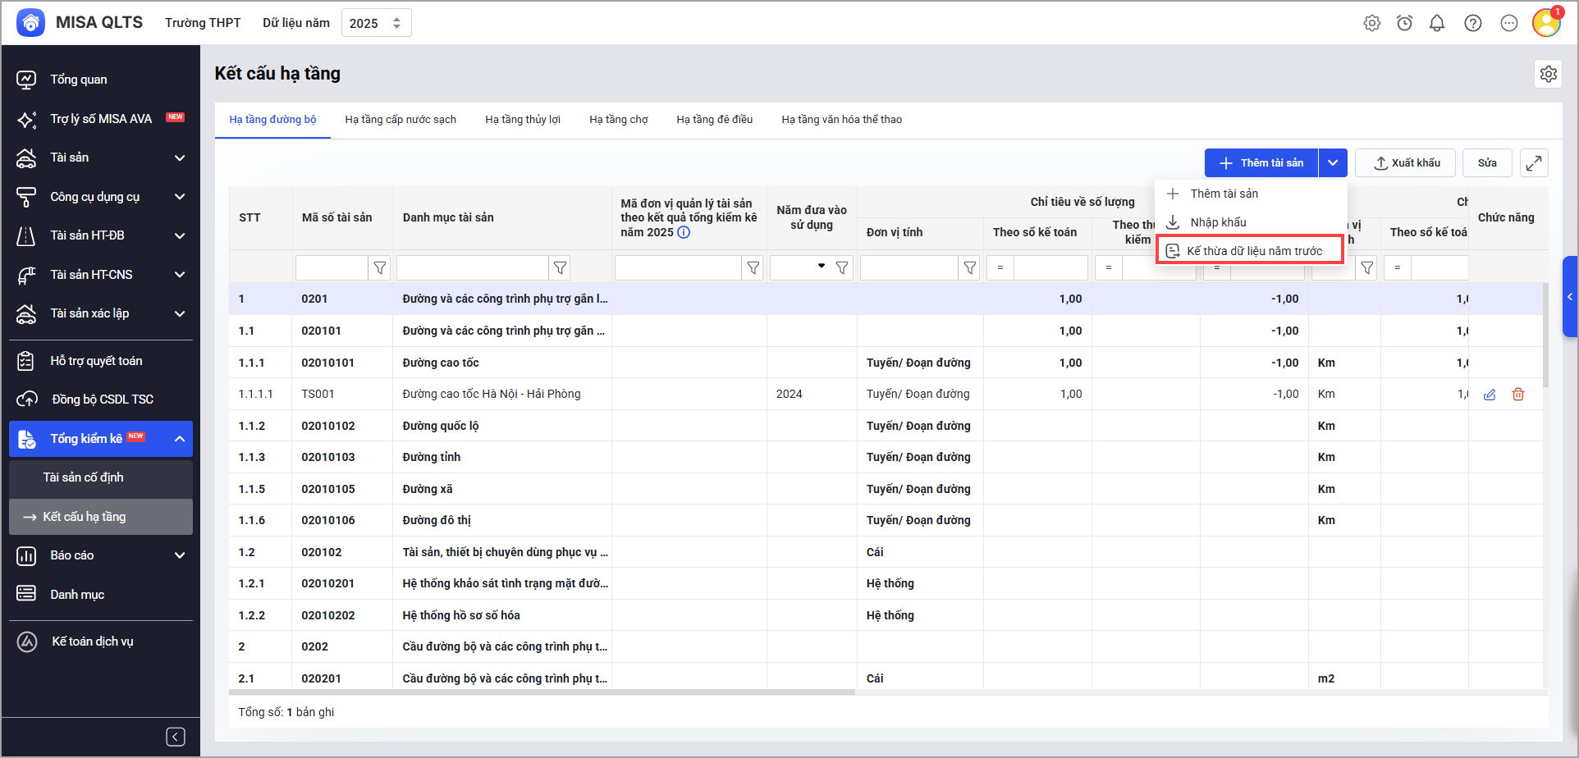The height and width of the screenshot is (758, 1579).
Task: Open the Thêm tài sản dropdown arrow
Action: tap(1333, 163)
